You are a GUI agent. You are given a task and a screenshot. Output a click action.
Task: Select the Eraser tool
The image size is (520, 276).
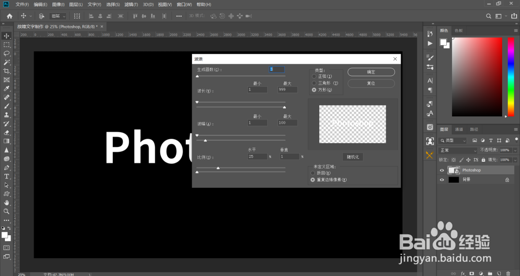pos(6,132)
